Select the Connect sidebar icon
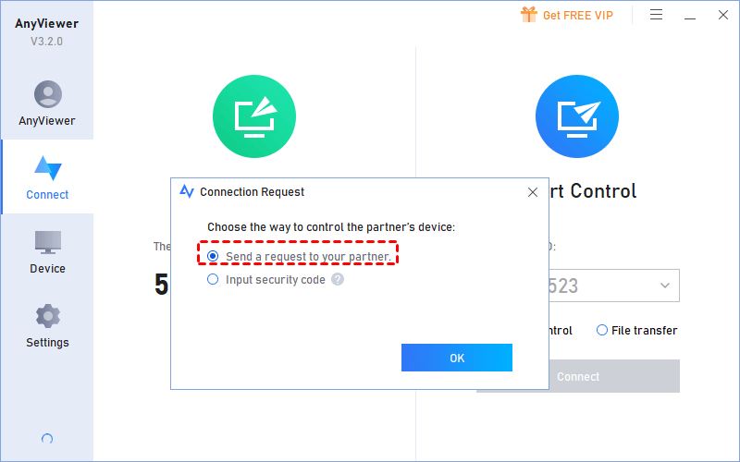740x462 pixels. pos(48,168)
